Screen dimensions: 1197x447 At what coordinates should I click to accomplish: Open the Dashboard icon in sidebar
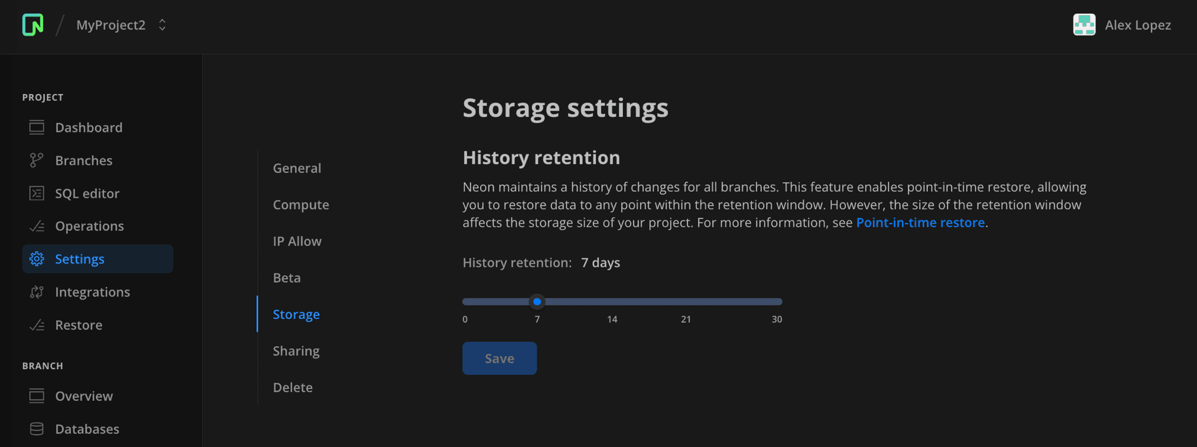[x=37, y=128]
